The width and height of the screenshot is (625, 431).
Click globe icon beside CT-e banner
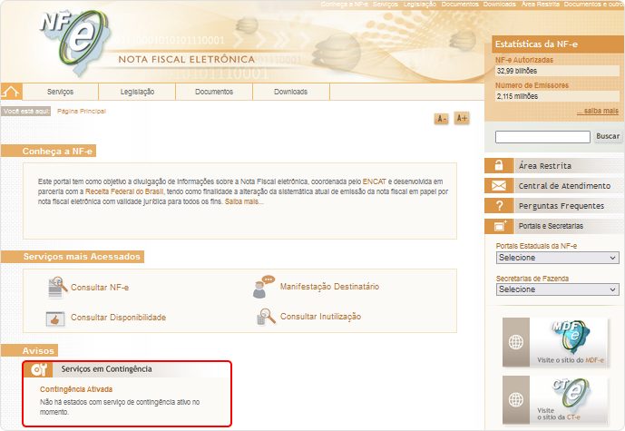(x=516, y=399)
